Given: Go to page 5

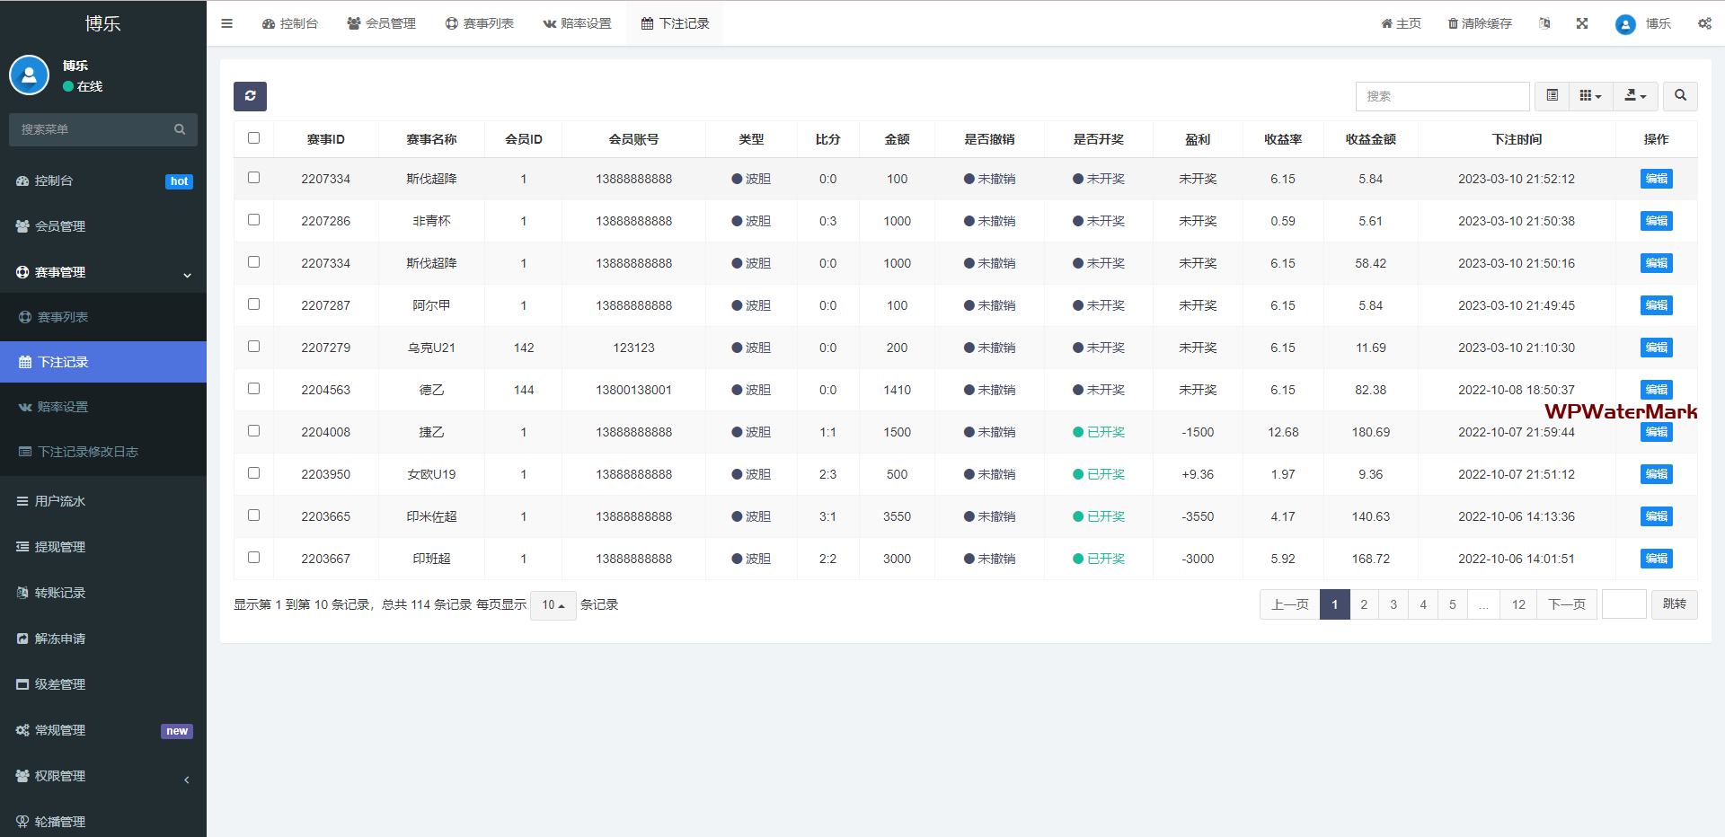Looking at the screenshot, I should coord(1453,604).
